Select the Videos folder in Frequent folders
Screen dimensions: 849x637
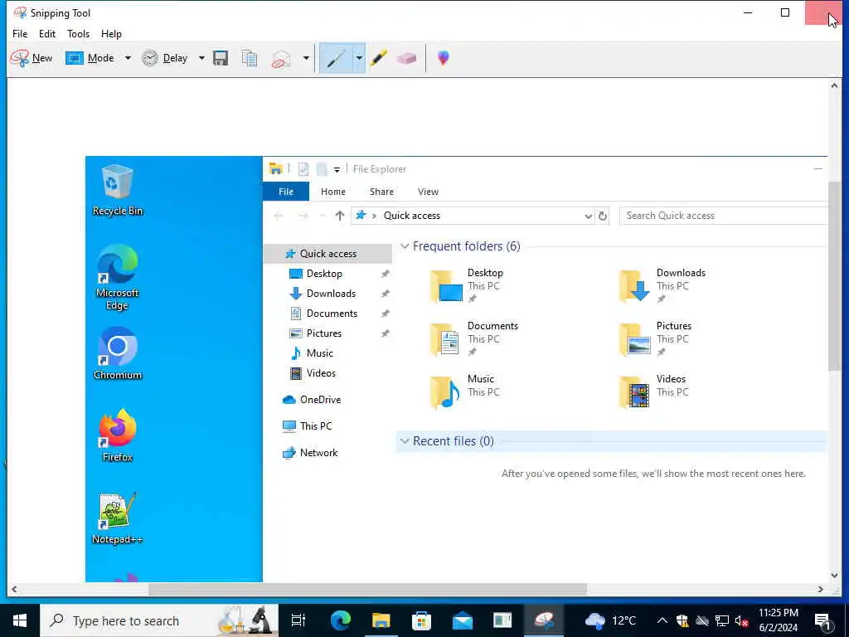pyautogui.click(x=653, y=392)
